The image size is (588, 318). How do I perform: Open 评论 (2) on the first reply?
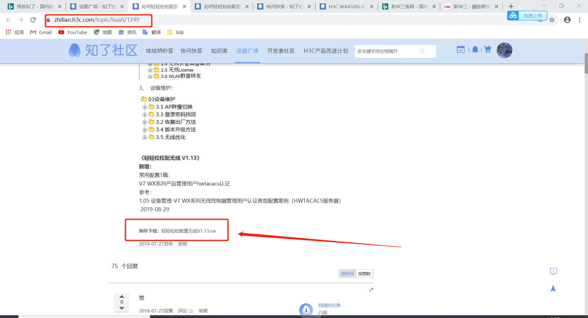[x=186, y=311]
